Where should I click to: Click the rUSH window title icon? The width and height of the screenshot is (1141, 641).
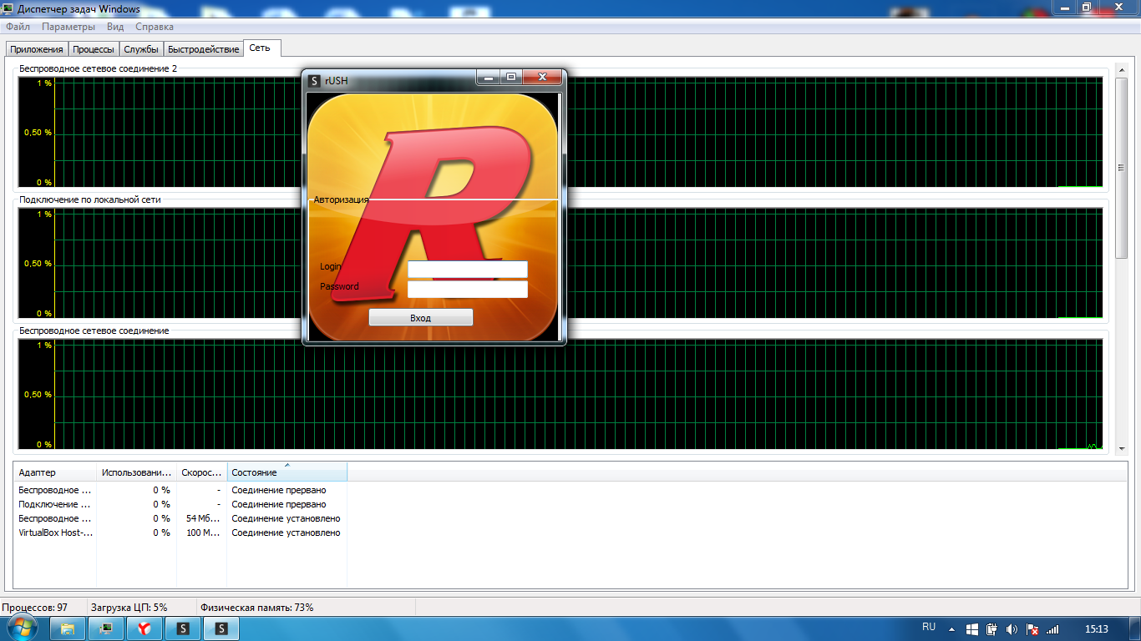tap(314, 81)
